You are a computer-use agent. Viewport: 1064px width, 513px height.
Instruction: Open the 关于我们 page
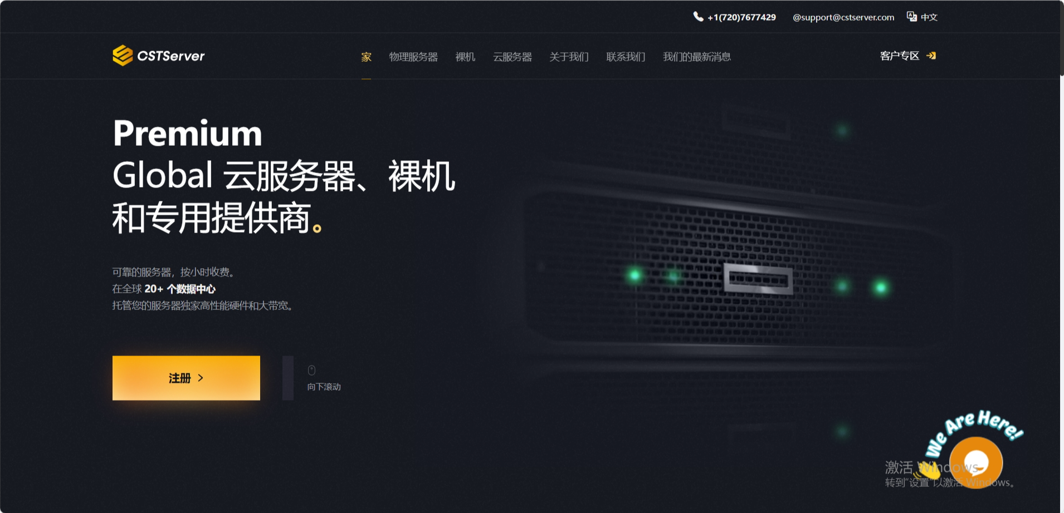tap(569, 57)
